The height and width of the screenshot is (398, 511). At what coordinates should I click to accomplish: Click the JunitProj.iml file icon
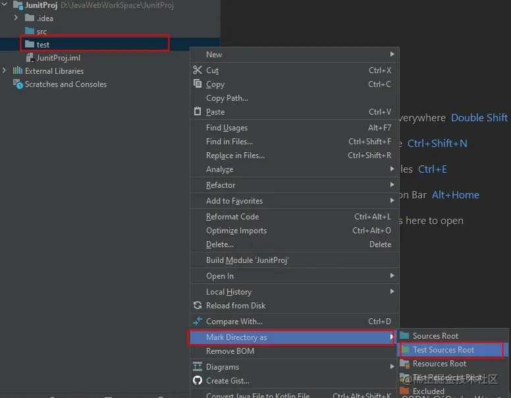[x=30, y=58]
